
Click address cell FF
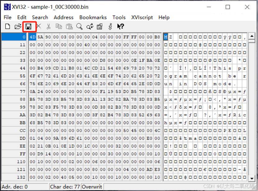point(14,154)
